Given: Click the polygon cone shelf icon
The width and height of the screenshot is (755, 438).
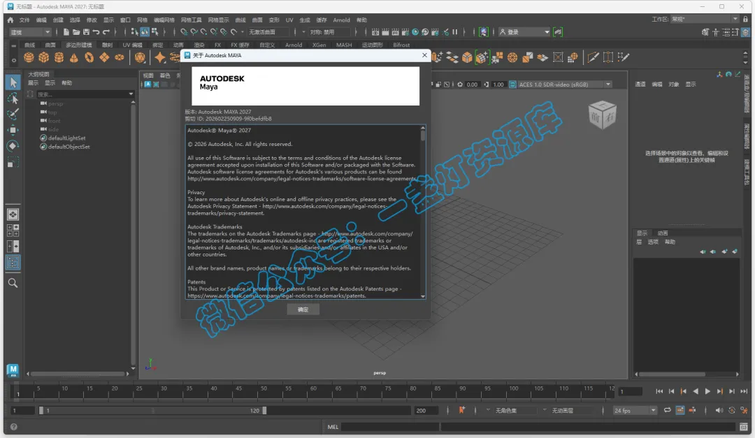Looking at the screenshot, I should (x=73, y=58).
